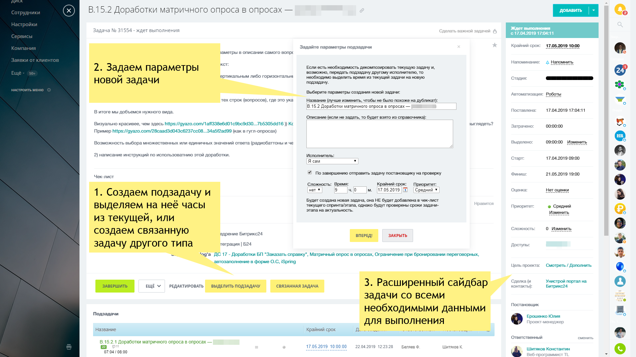Click Изменить next to Выделено time
The width and height of the screenshot is (636, 357).
pos(577,142)
